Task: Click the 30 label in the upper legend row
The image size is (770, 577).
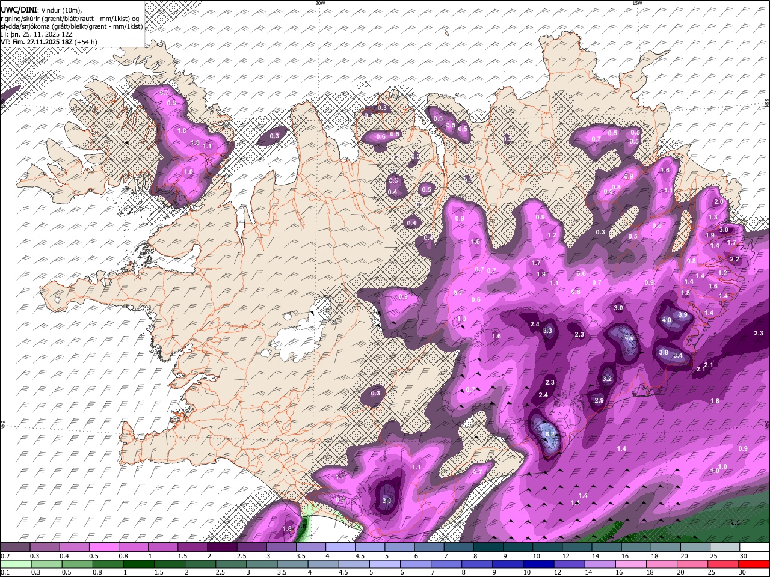Action: (744, 556)
